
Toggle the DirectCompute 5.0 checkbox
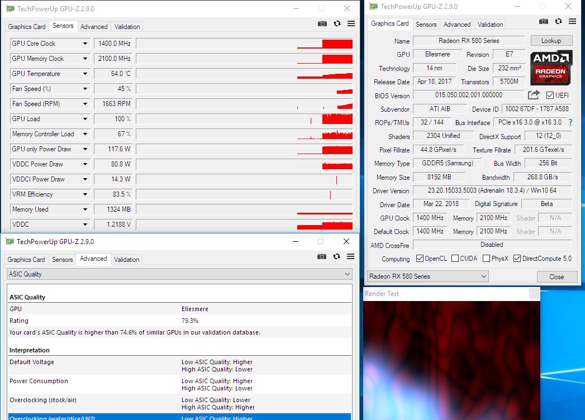click(x=517, y=259)
